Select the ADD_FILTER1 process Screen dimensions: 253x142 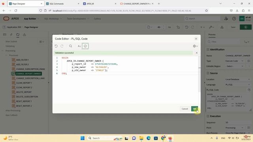tap(22, 60)
